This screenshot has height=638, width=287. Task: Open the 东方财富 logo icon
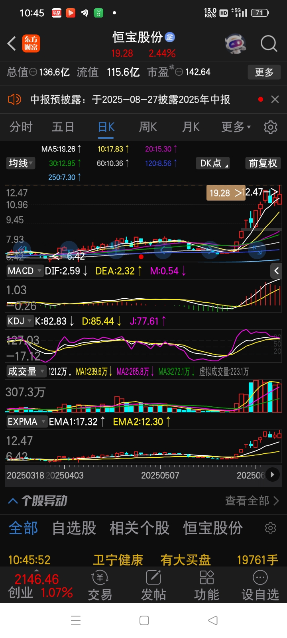[x=31, y=43]
